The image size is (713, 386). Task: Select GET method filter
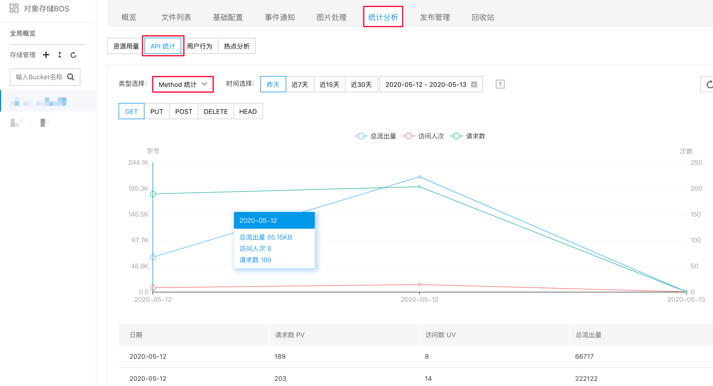[x=131, y=111]
